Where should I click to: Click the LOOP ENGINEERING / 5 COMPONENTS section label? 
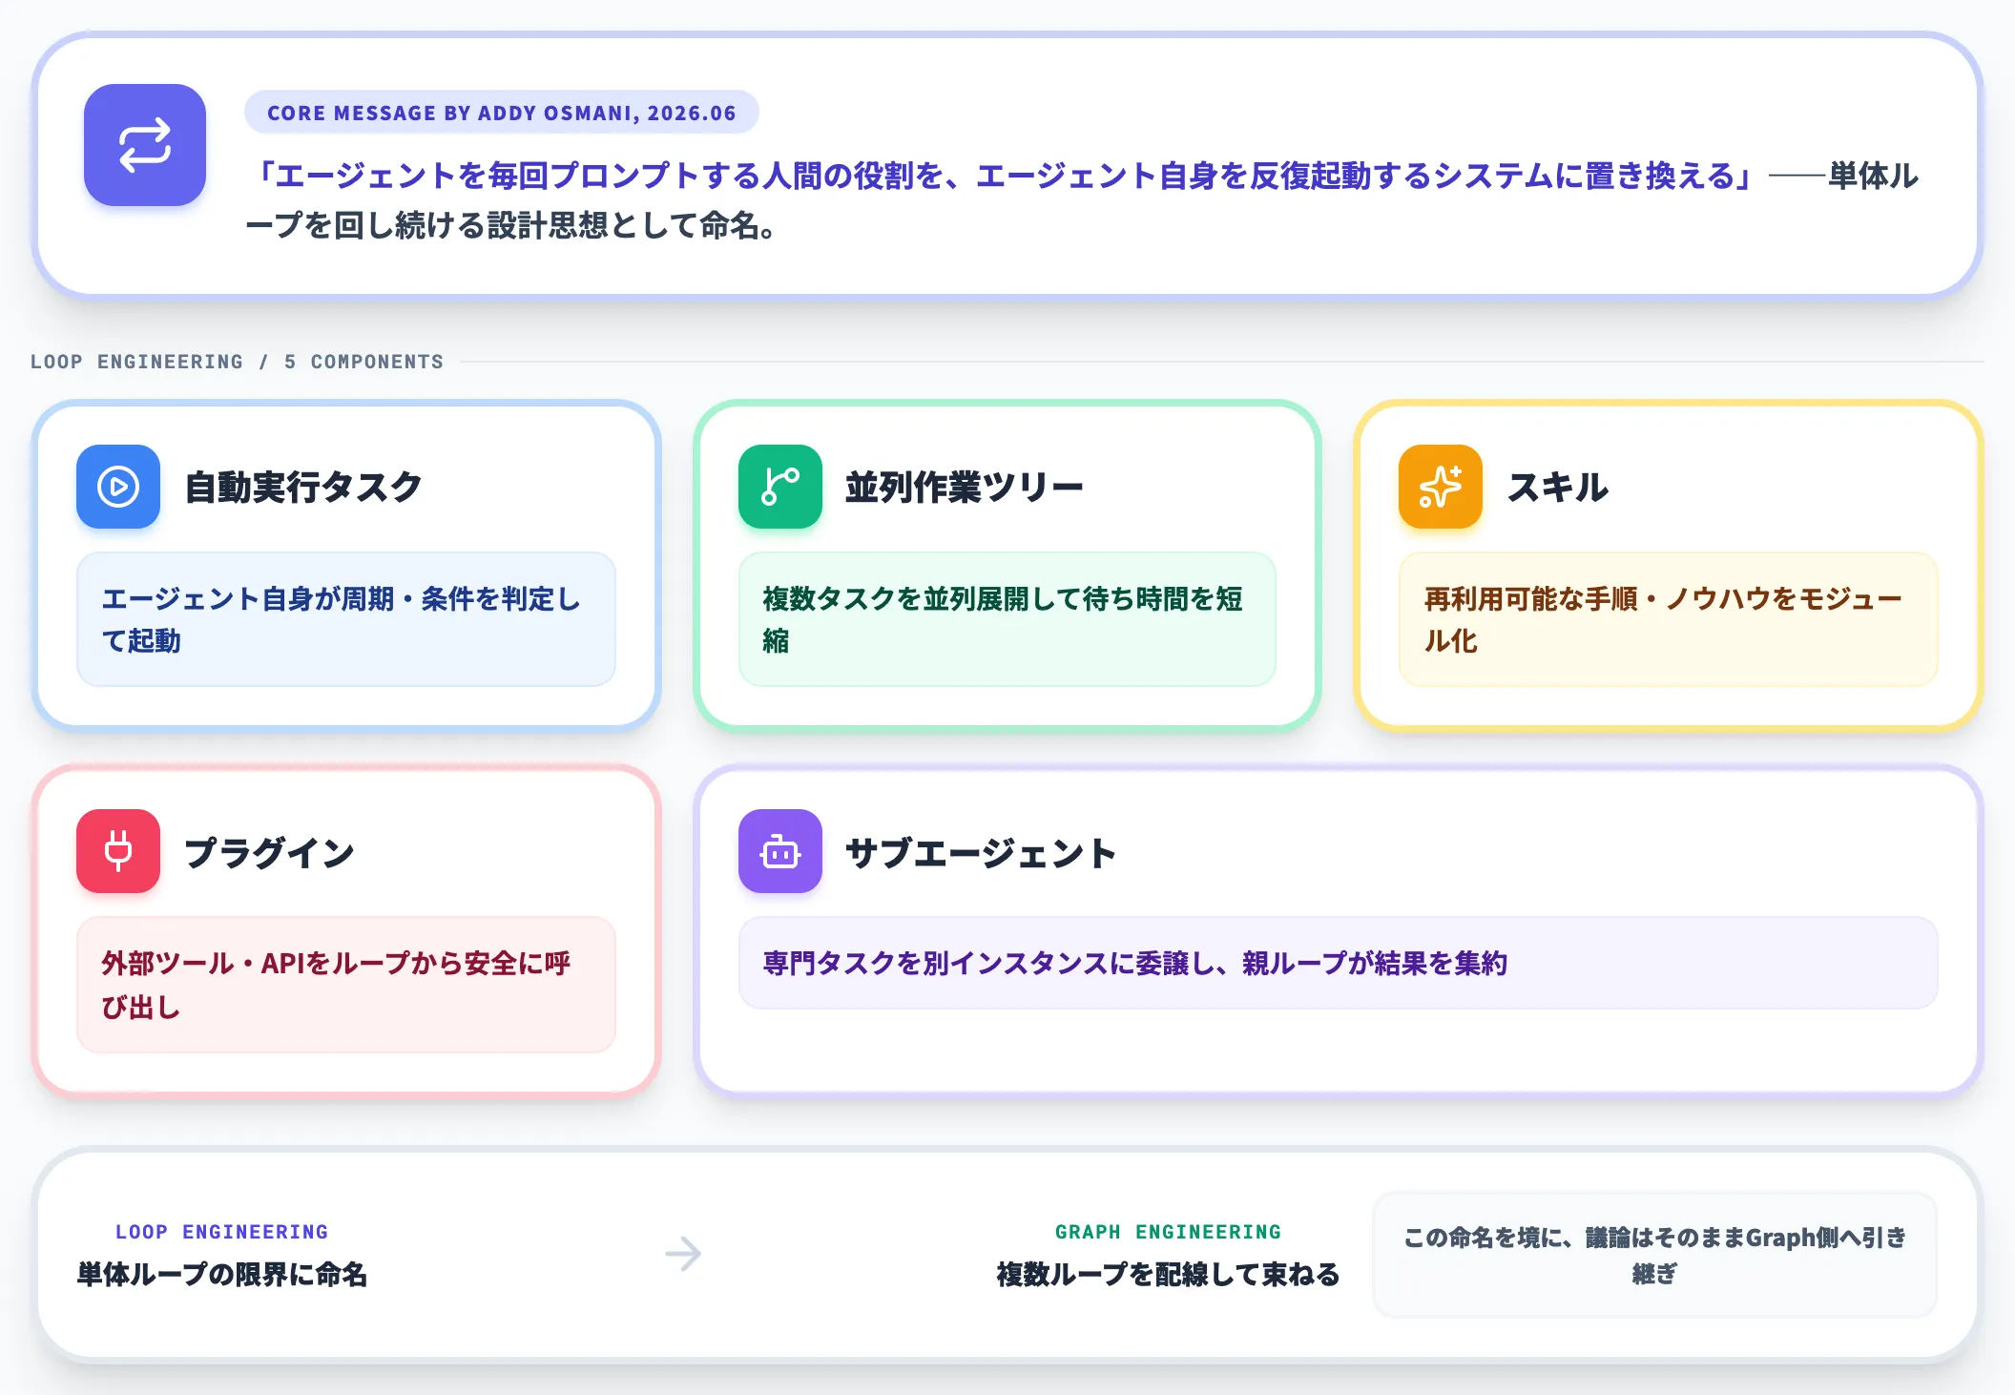[x=237, y=362]
